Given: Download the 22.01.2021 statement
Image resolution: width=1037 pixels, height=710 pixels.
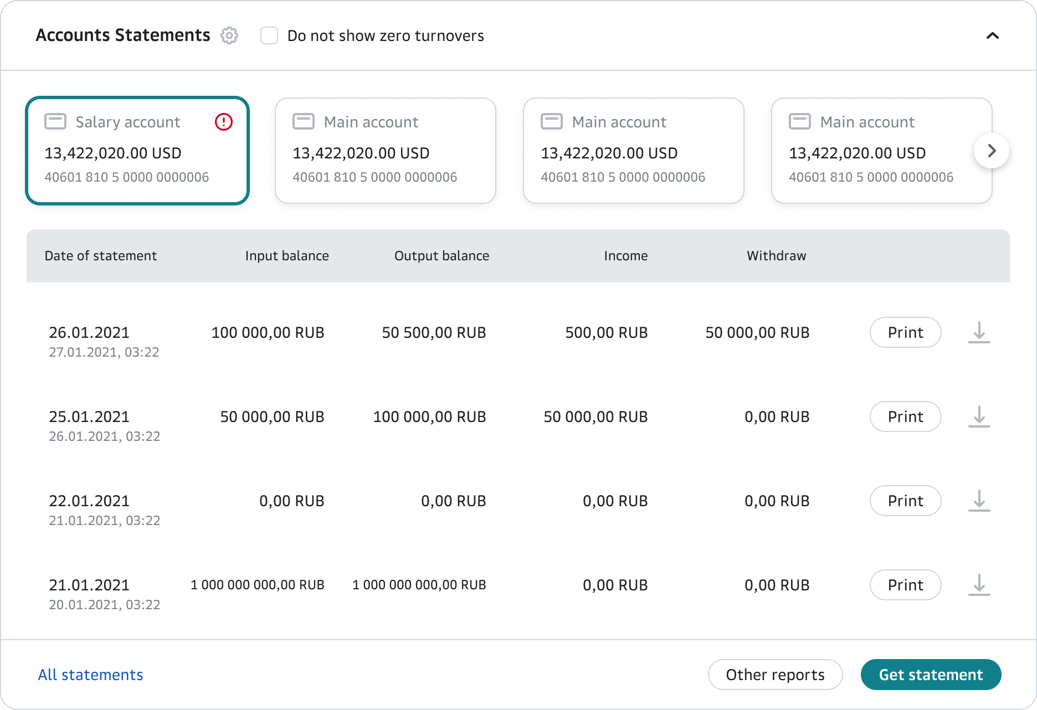Looking at the screenshot, I should pos(979,501).
